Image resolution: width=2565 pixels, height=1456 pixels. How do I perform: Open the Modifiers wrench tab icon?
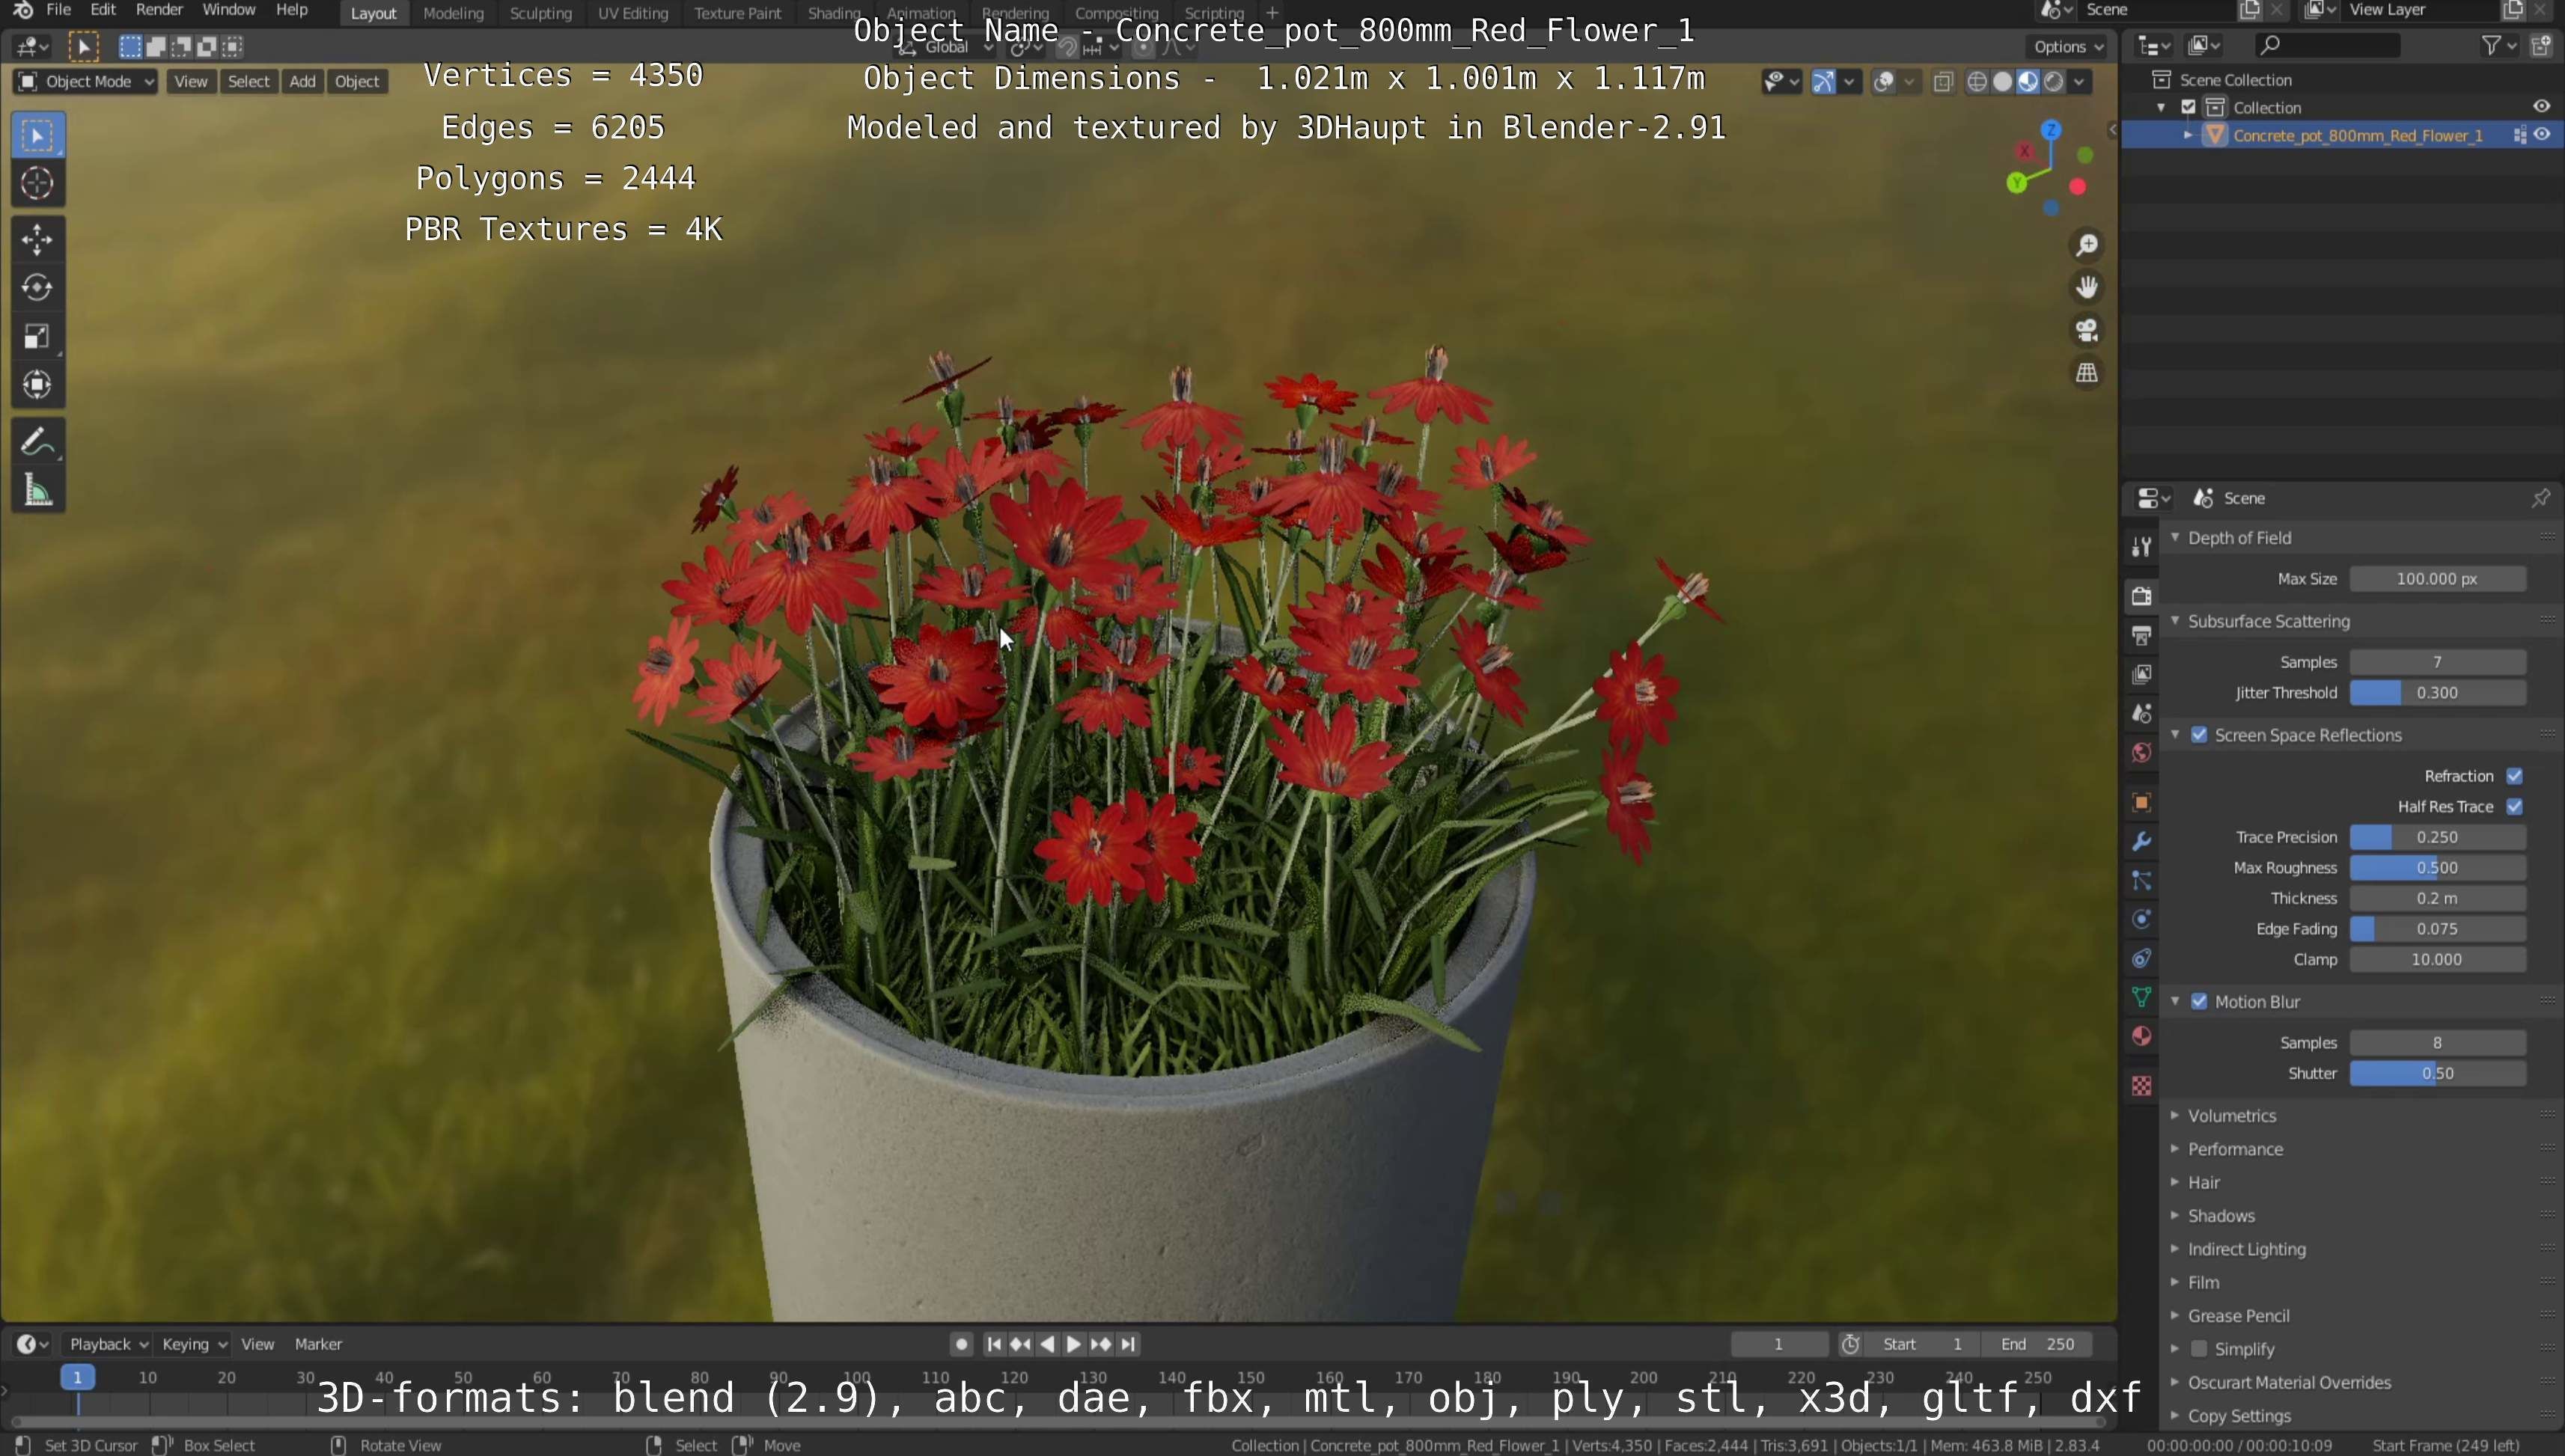(x=2141, y=841)
